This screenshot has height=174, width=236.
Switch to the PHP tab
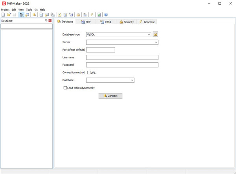86,22
